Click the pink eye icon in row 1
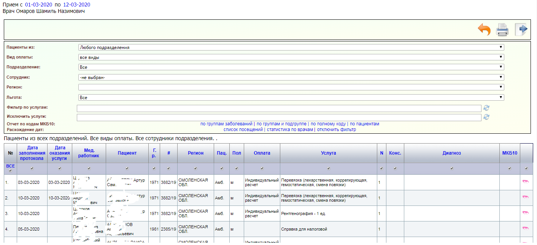This screenshot has height=245, width=537. point(526,182)
